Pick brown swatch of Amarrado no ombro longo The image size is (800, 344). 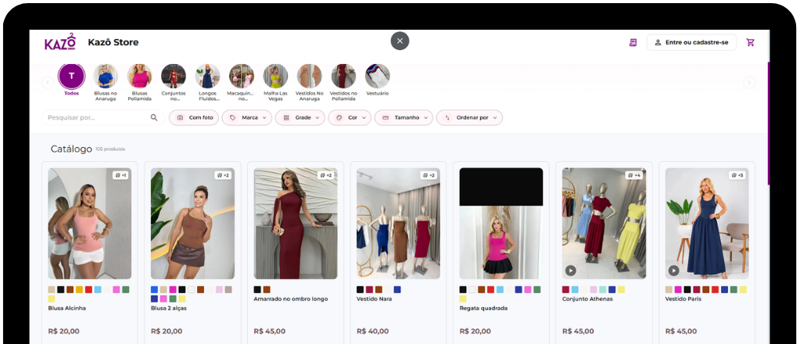267,289
